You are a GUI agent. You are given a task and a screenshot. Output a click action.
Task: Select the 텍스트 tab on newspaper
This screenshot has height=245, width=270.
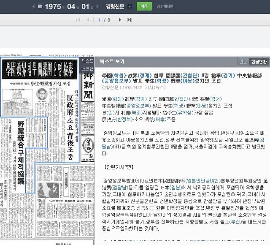[x=87, y=61]
